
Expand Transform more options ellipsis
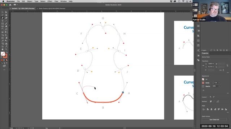pyautogui.click(x=228, y=73)
